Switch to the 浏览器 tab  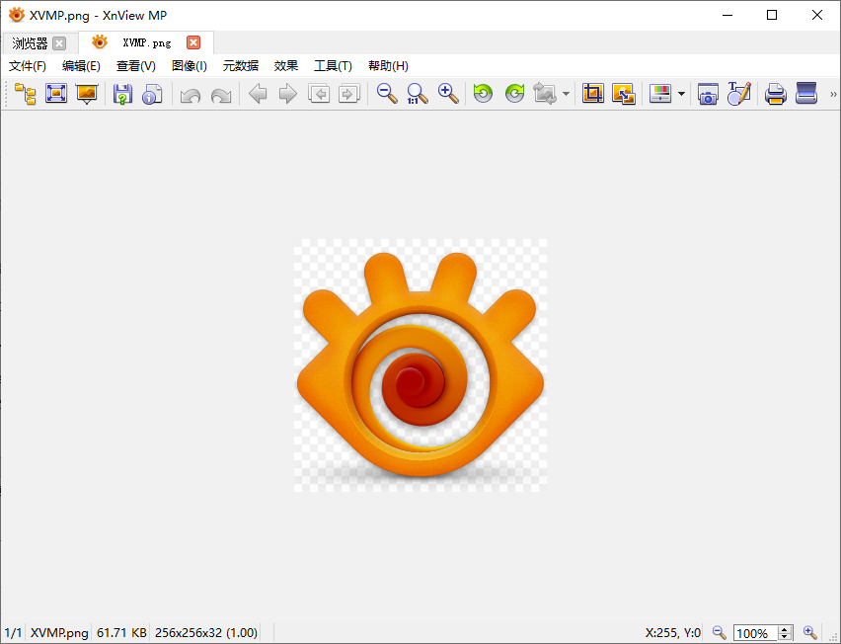[x=30, y=42]
